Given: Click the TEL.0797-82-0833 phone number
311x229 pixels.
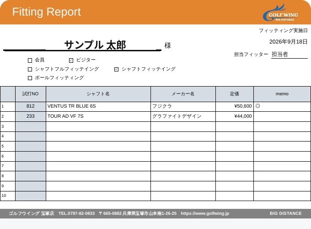Looking at the screenshot, I should (76, 213).
